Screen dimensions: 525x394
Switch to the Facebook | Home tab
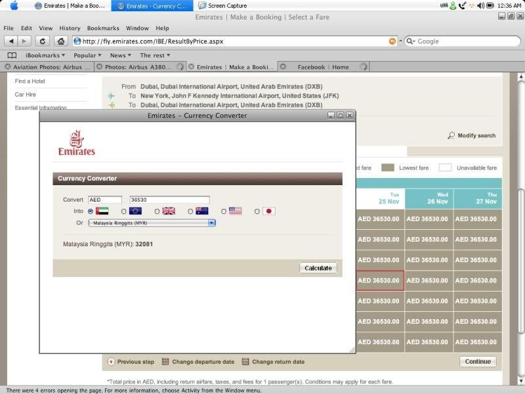click(x=323, y=67)
